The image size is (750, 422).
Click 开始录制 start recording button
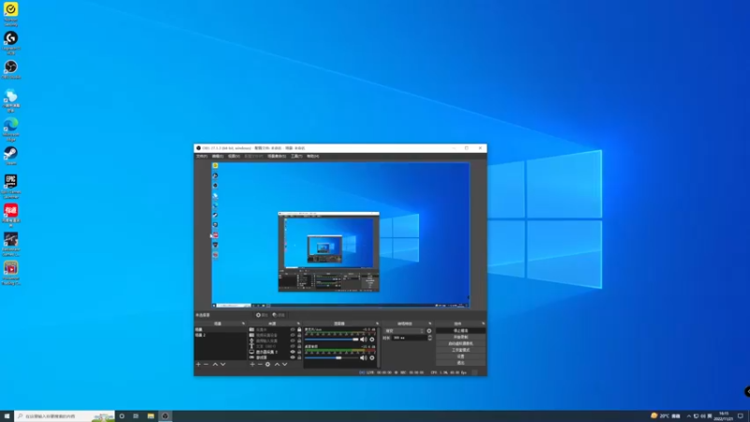point(460,337)
